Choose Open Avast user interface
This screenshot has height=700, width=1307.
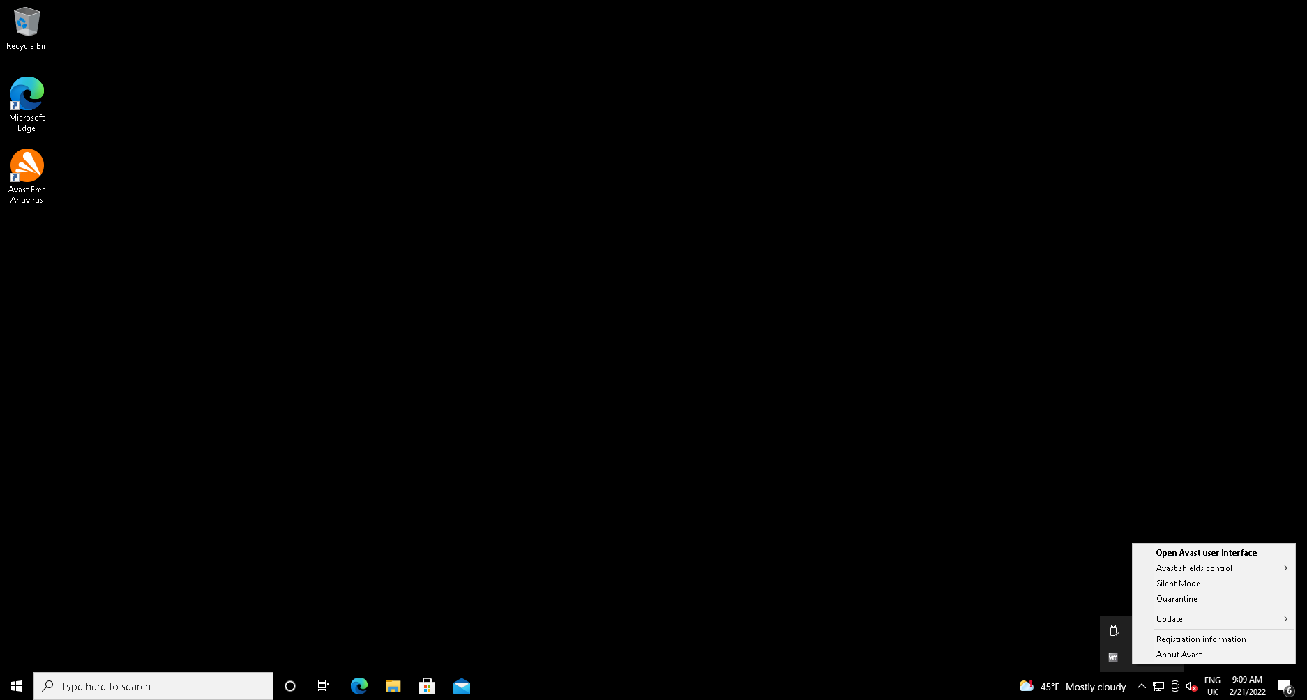(x=1214, y=553)
